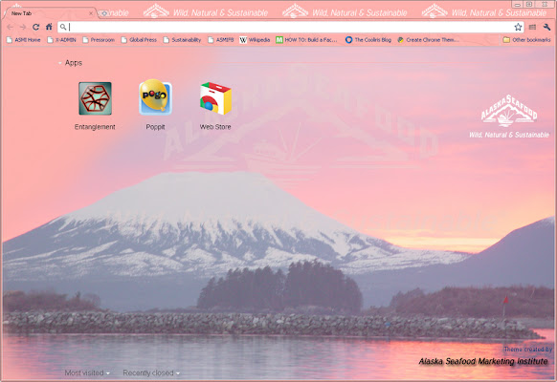Bookmark this page with the star
This screenshot has width=557, height=382.
(518, 27)
